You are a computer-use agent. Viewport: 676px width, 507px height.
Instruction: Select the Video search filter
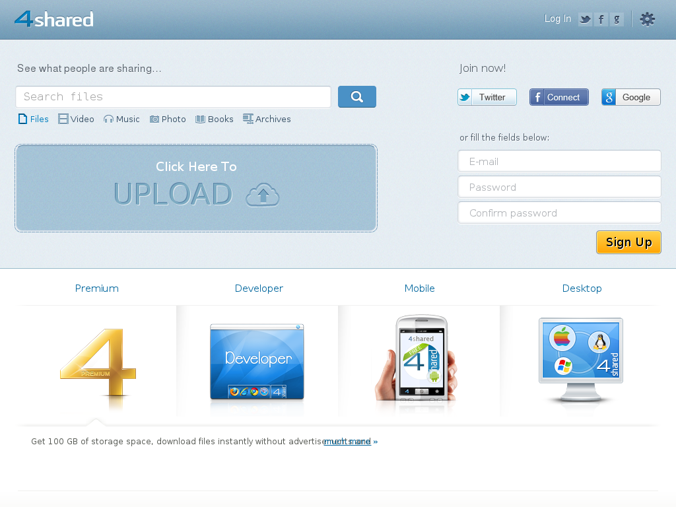pyautogui.click(x=76, y=119)
